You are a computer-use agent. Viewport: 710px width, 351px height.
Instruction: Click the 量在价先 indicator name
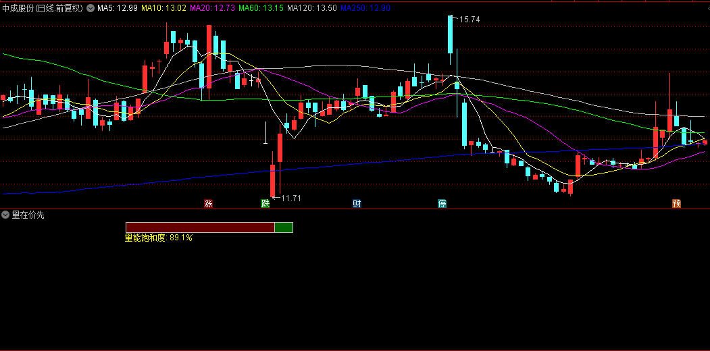[28, 215]
